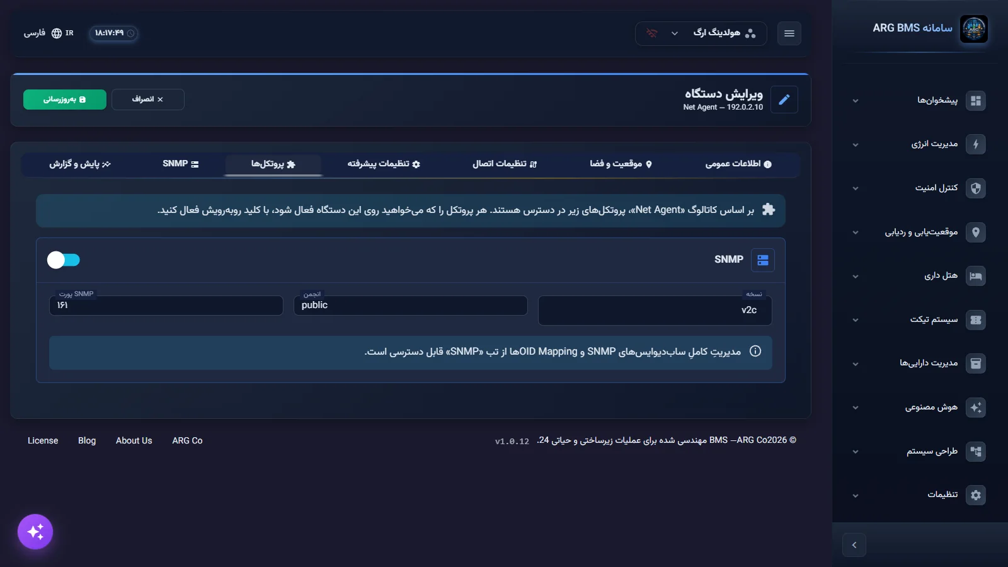
Task: Click device subtitle Net Agent — 192.0.2.10
Action: point(723,108)
